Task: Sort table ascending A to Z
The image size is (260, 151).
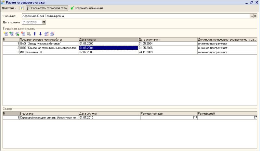Action: tap(46, 34)
